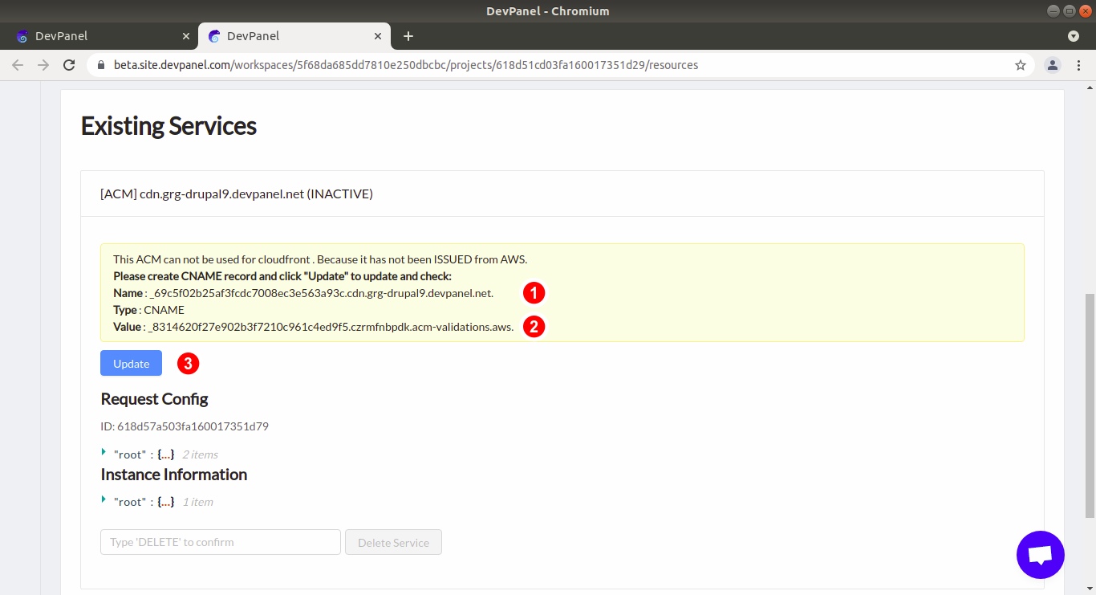Open the Chromium customize menu icon
This screenshot has height=595, width=1096.
coord(1079,65)
